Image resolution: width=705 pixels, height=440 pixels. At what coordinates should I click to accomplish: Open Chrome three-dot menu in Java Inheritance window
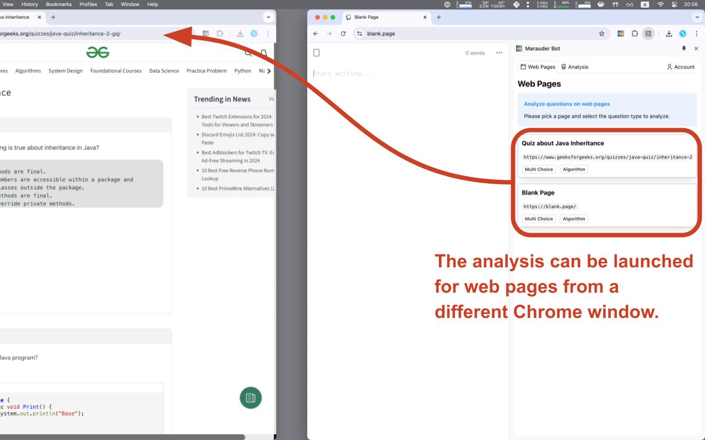[x=268, y=34]
